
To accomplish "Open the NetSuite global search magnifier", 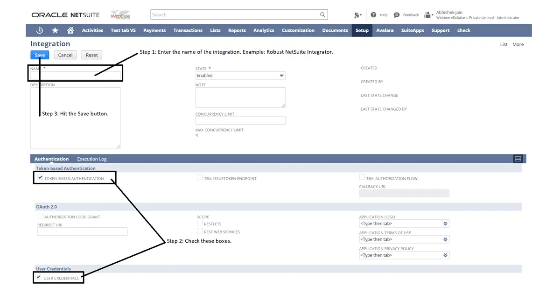I will click(x=322, y=14).
